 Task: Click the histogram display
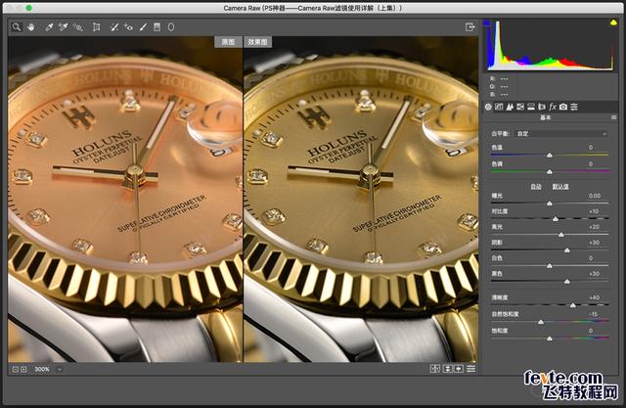click(x=550, y=45)
